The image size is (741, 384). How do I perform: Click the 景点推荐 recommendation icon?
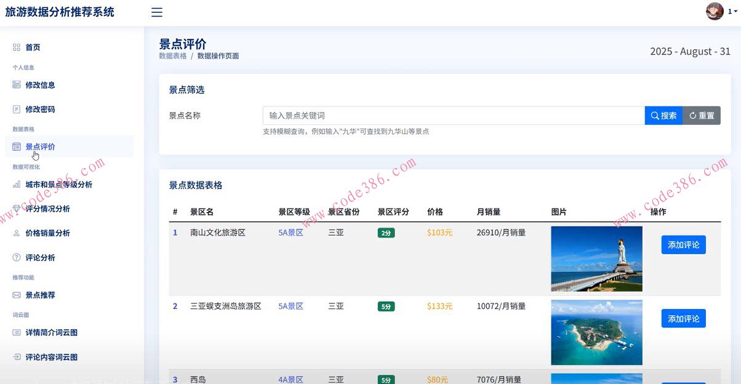pyautogui.click(x=17, y=295)
